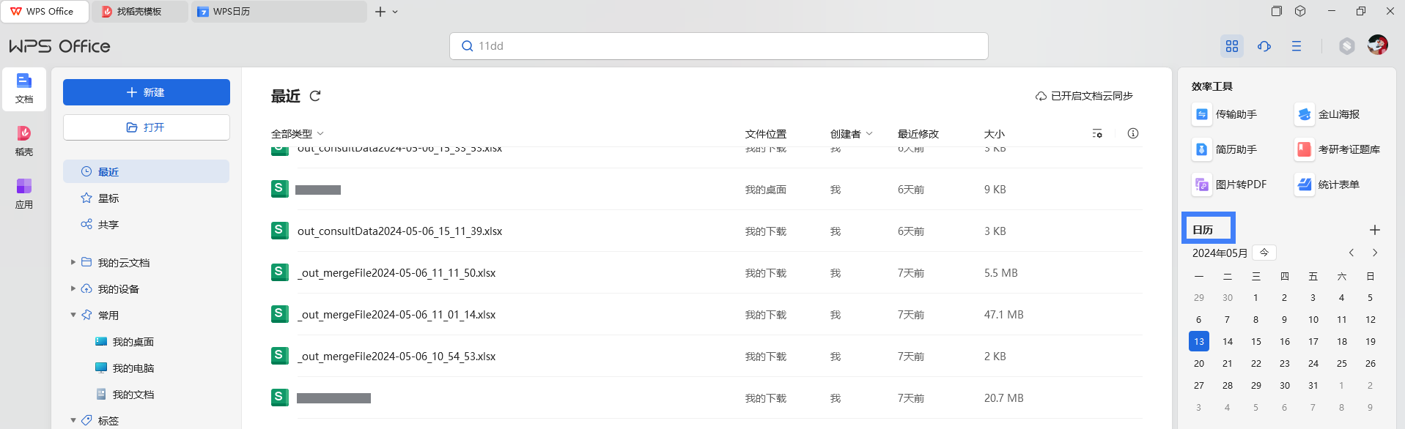The image size is (1405, 429).
Task: Collapse the 标签 tree node
Action: (73, 420)
